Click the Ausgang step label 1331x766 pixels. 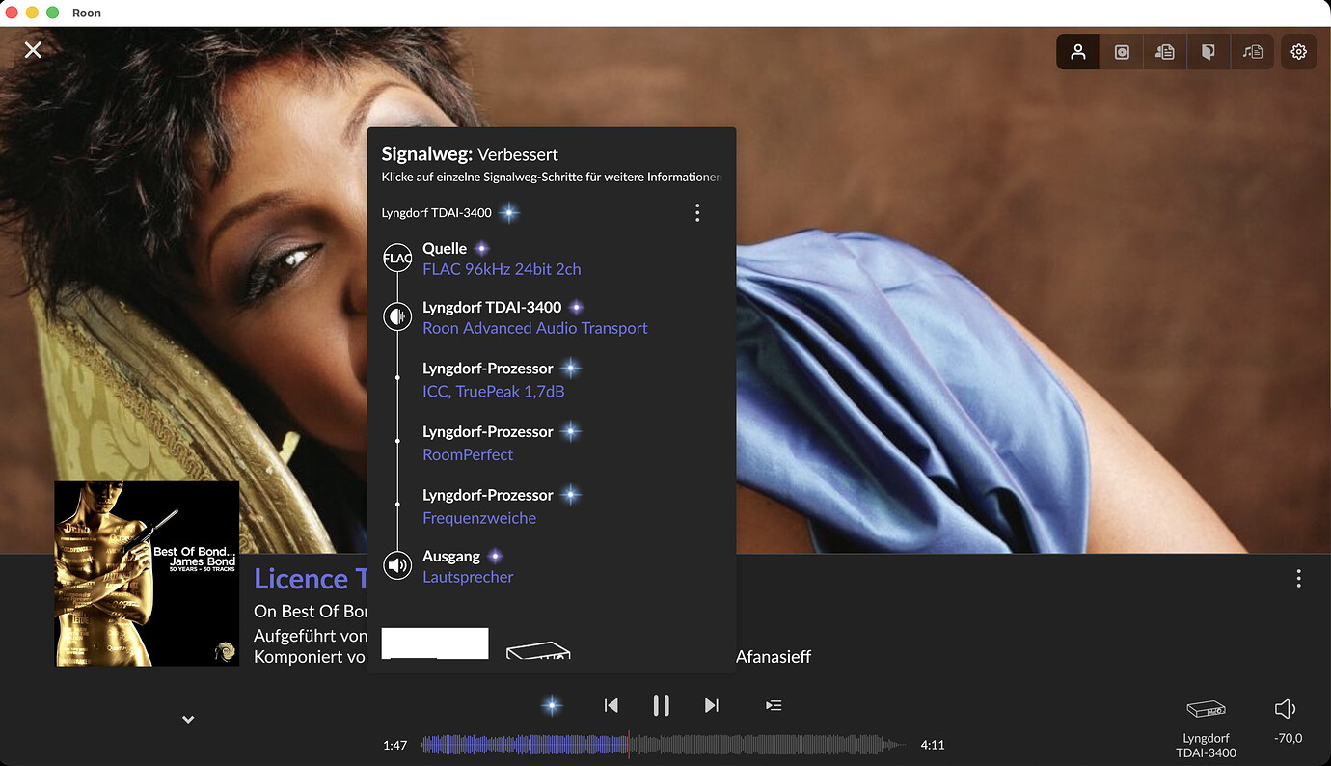click(451, 557)
